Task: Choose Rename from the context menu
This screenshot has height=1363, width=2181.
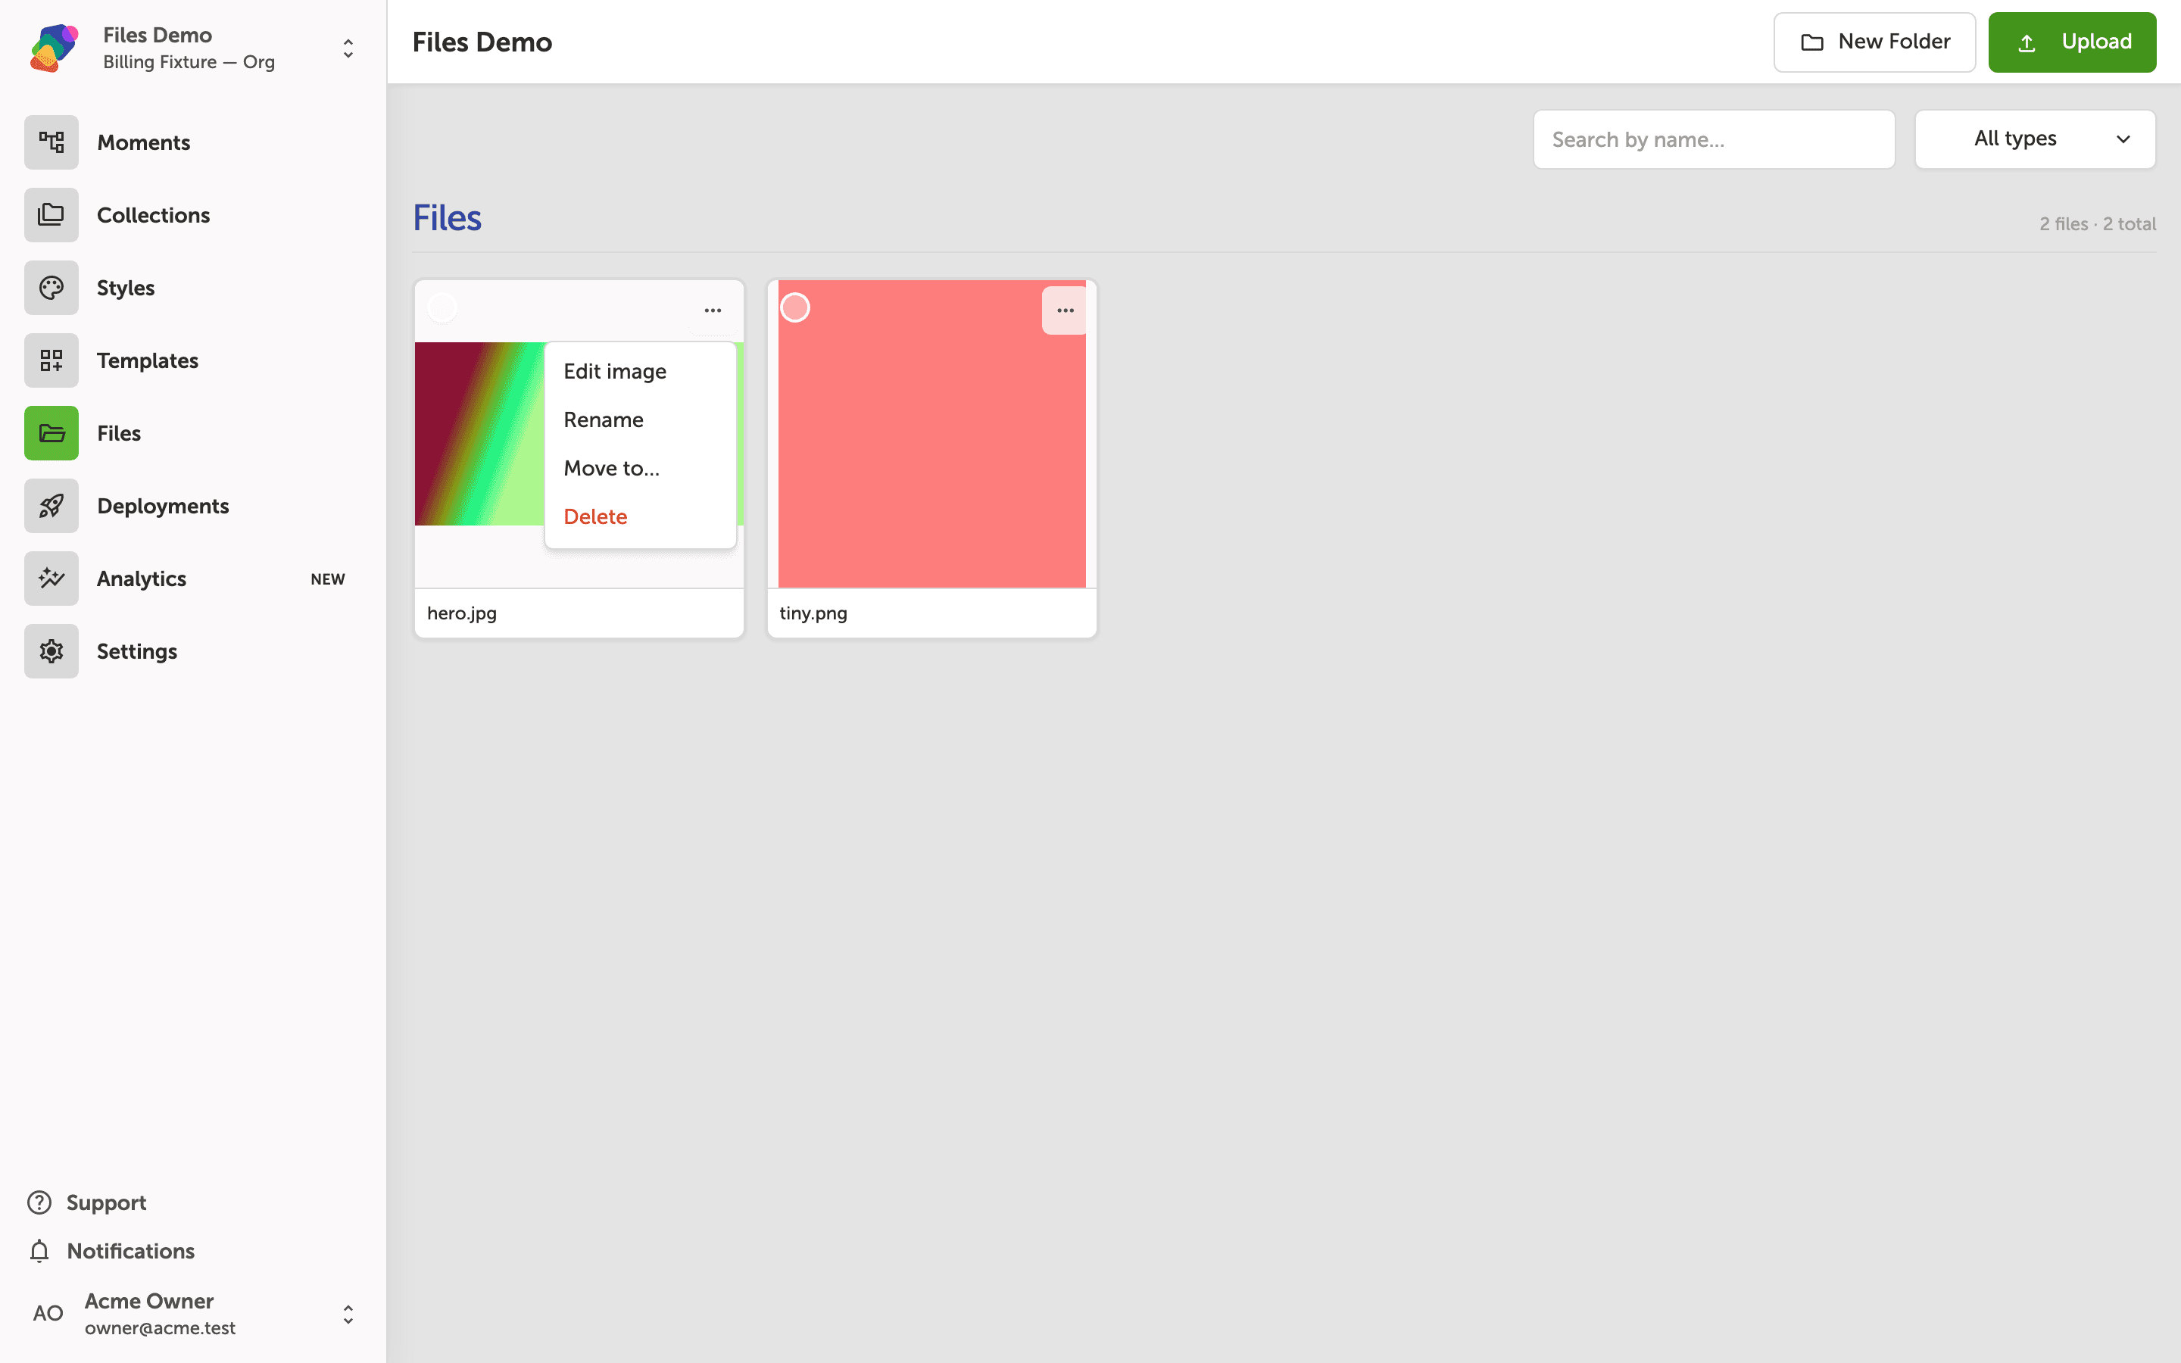Action: coord(641,420)
